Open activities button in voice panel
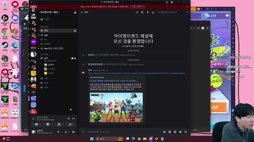This screenshot has width=254, height=142. [59, 125]
